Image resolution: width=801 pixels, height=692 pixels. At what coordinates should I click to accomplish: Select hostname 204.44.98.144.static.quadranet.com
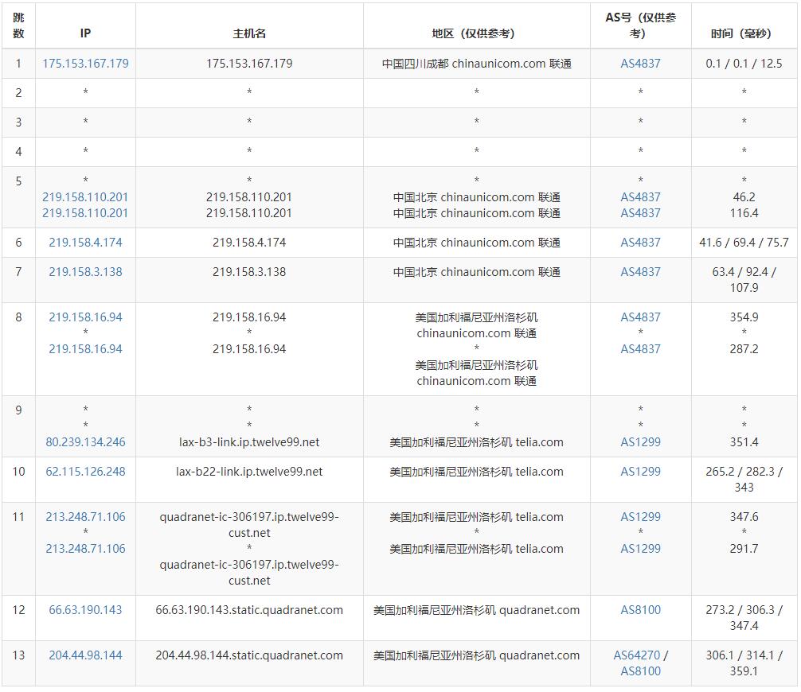click(x=249, y=655)
